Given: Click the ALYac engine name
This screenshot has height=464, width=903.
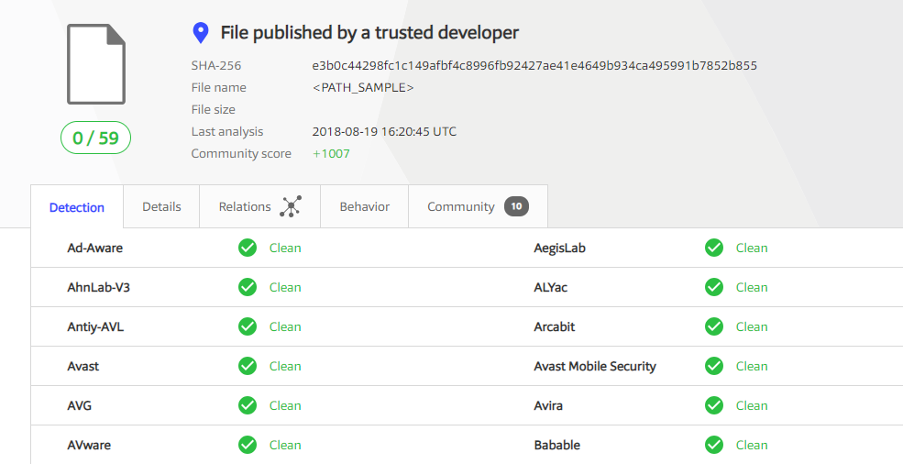Looking at the screenshot, I should (x=551, y=287).
